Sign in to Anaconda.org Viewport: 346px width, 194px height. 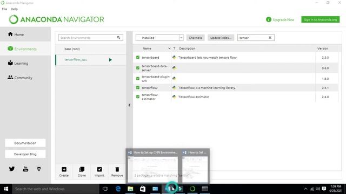(x=321, y=19)
